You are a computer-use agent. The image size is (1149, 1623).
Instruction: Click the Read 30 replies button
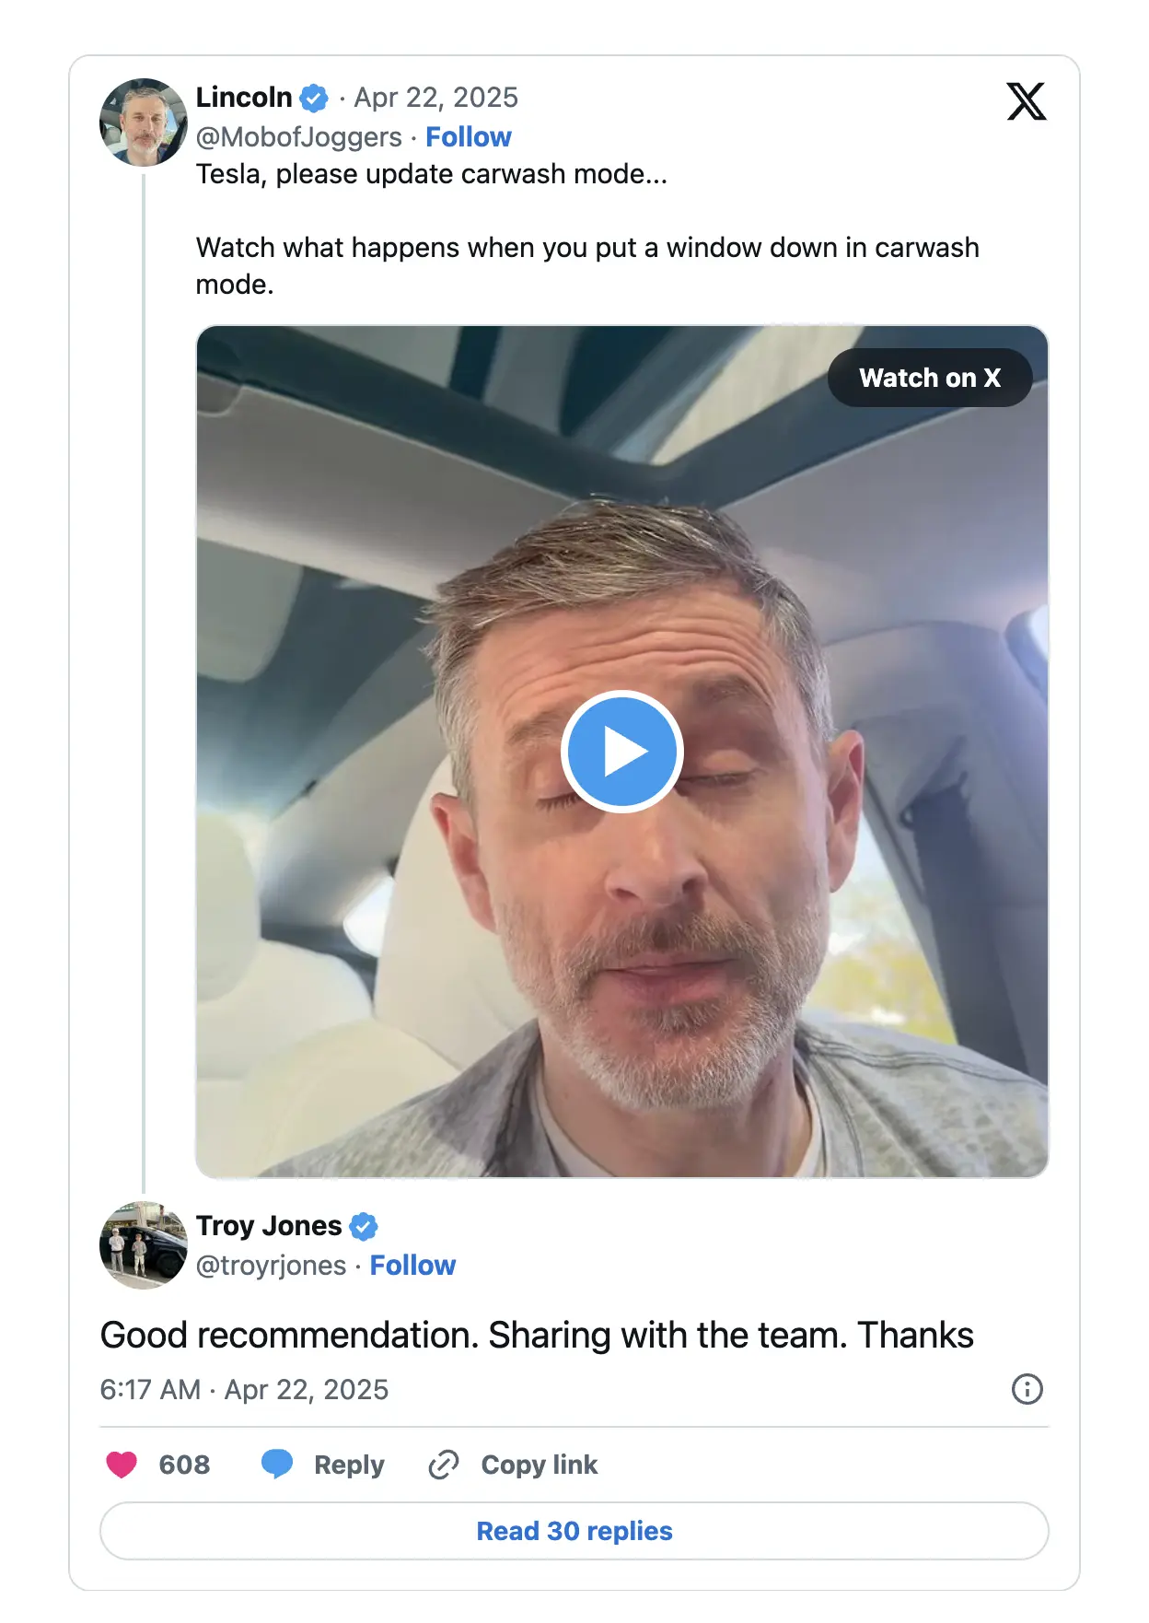574,1531
